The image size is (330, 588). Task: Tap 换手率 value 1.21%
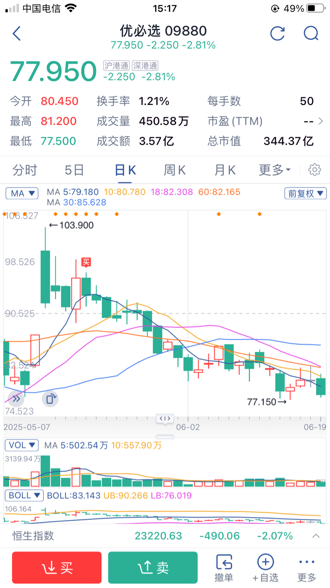click(x=154, y=102)
